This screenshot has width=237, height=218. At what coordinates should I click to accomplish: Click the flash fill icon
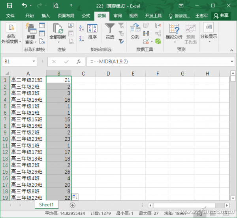[x=146, y=25]
